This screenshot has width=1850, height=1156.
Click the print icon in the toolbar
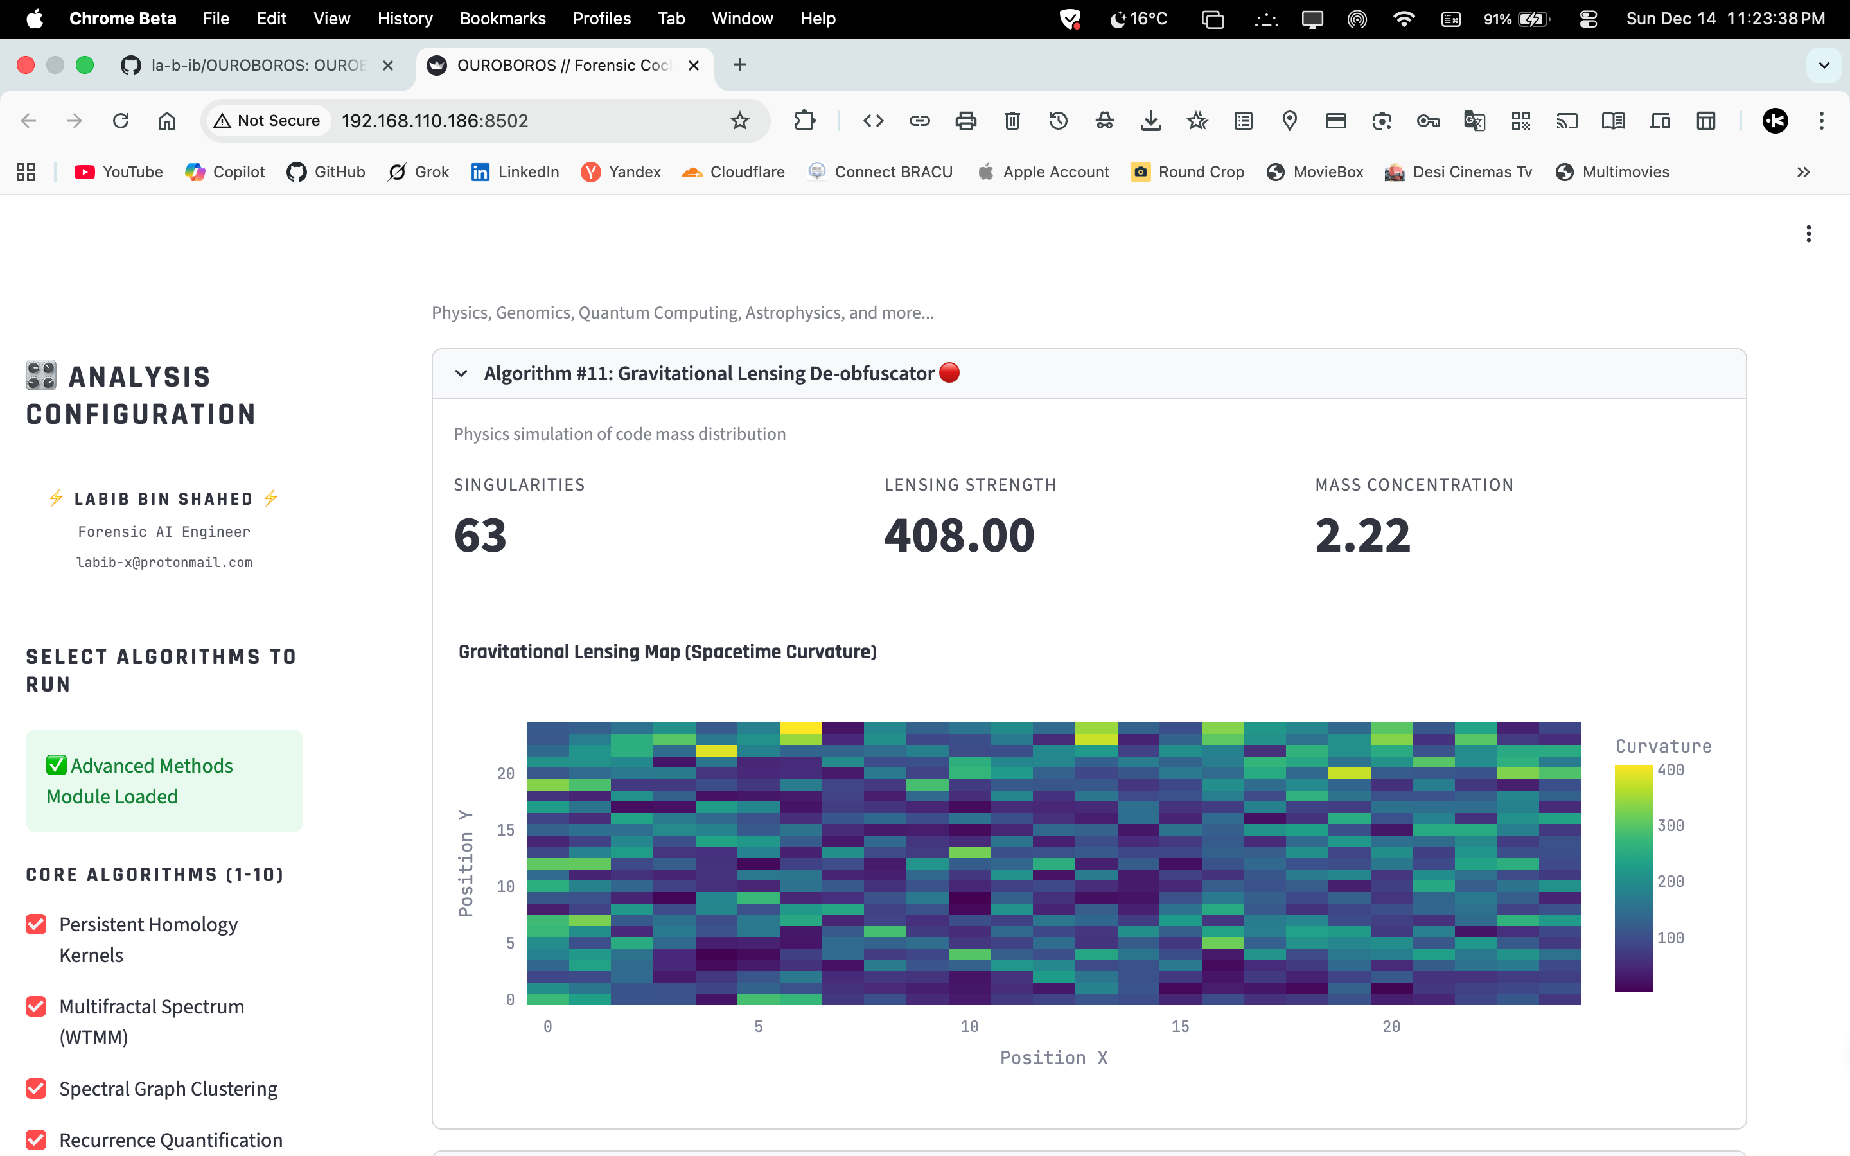click(x=965, y=121)
